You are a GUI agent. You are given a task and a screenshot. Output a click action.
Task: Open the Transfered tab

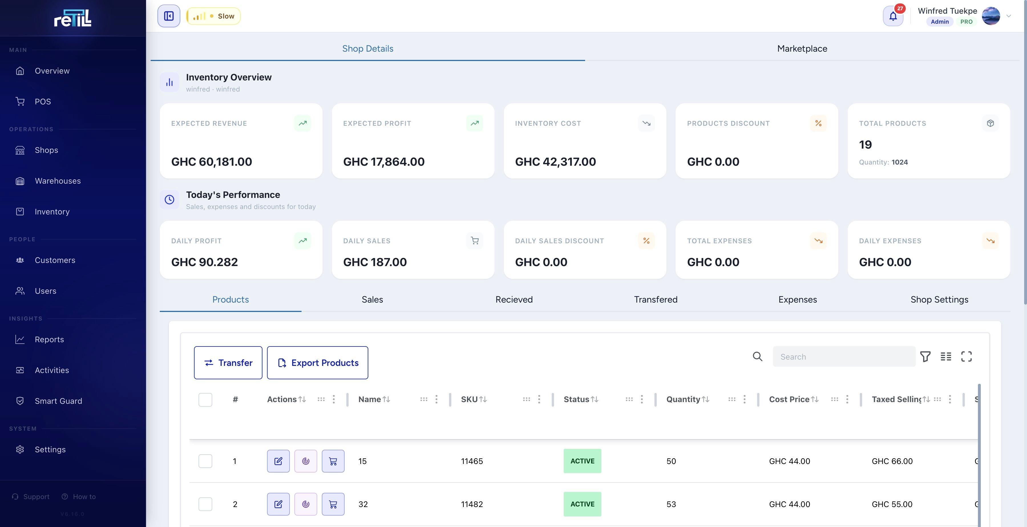pos(656,299)
